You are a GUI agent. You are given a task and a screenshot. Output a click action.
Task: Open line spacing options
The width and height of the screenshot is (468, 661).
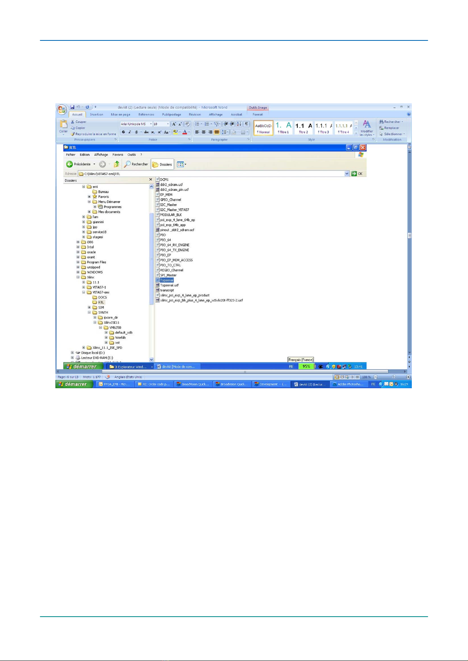coord(225,132)
